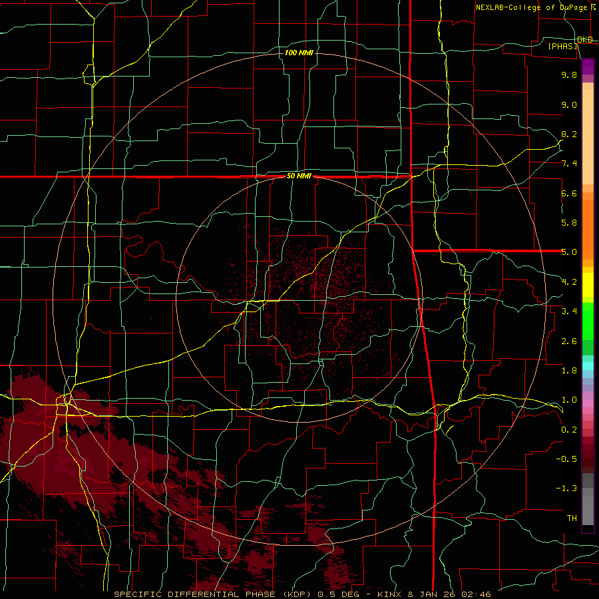Click the 5.0 legend value

569,252
